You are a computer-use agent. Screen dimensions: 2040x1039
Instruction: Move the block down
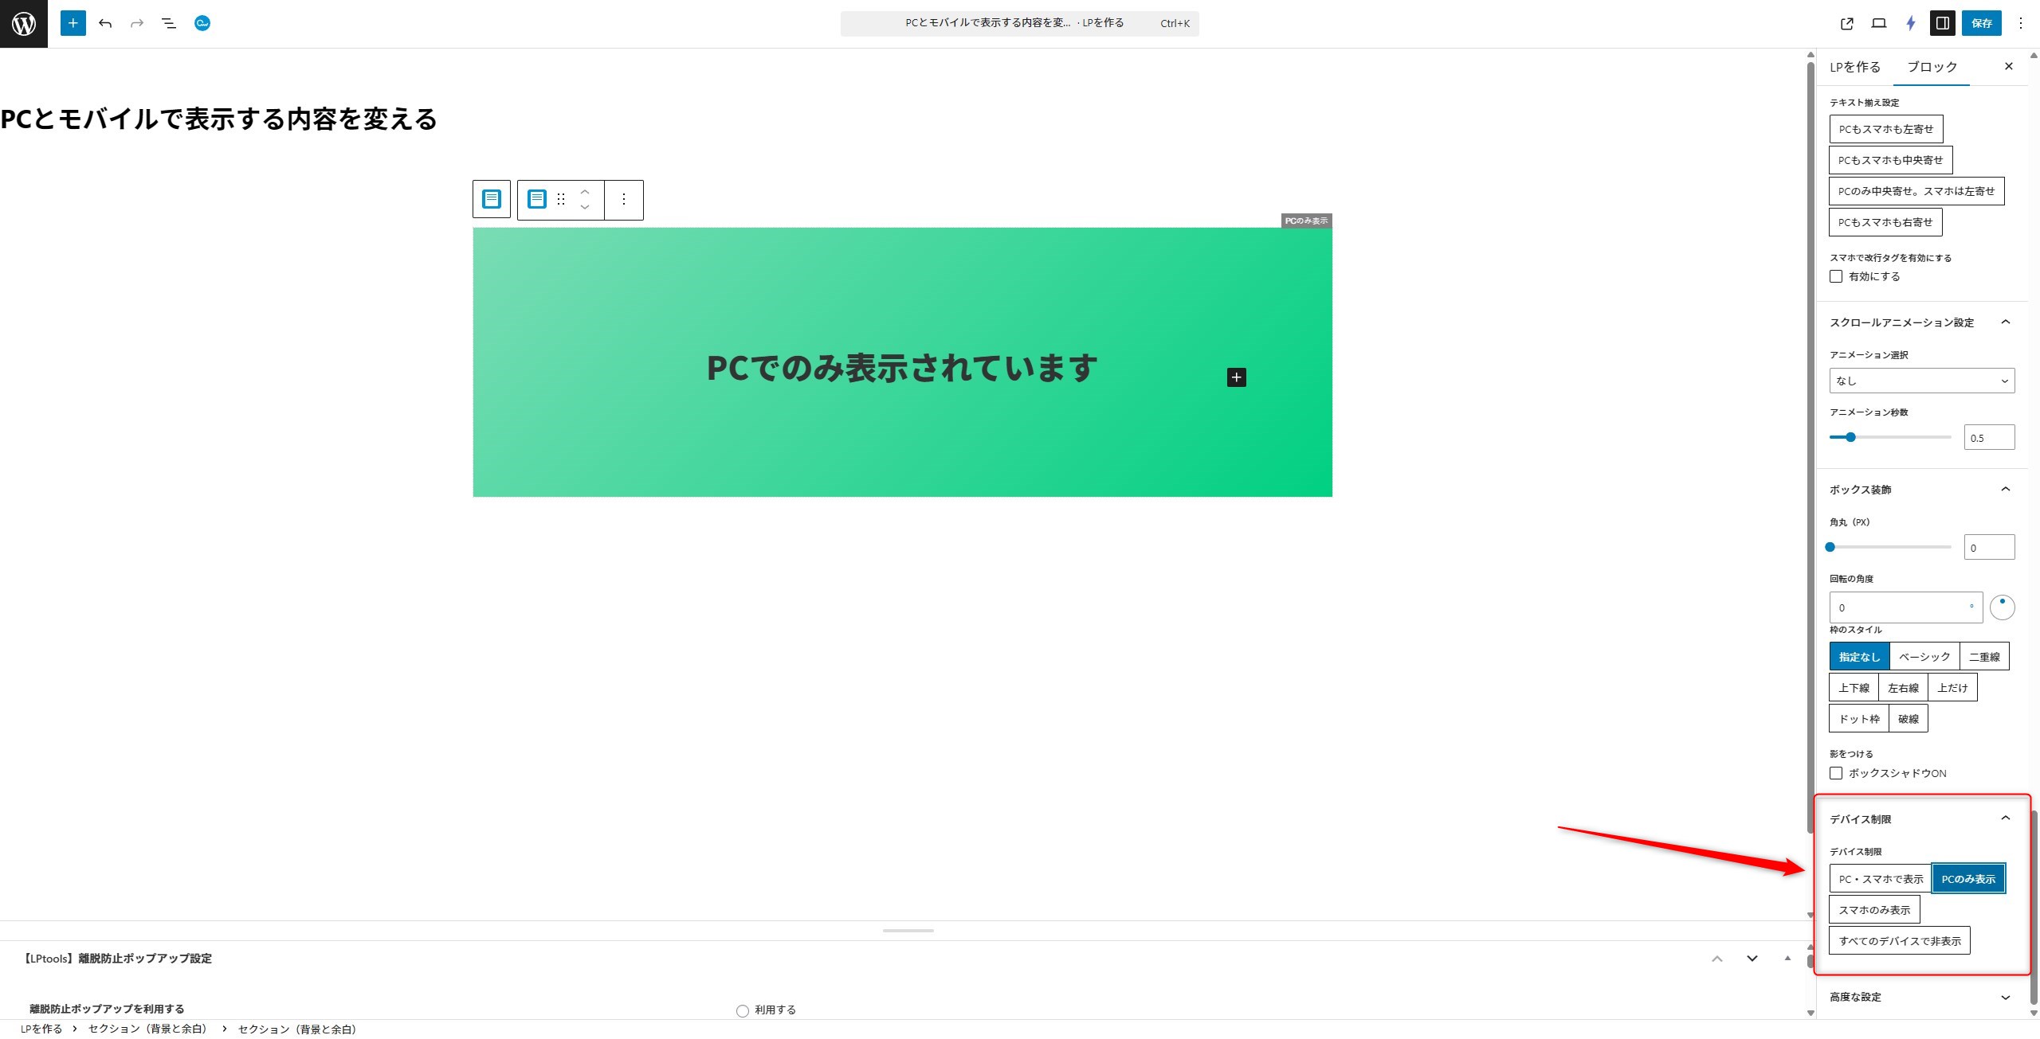[585, 207]
